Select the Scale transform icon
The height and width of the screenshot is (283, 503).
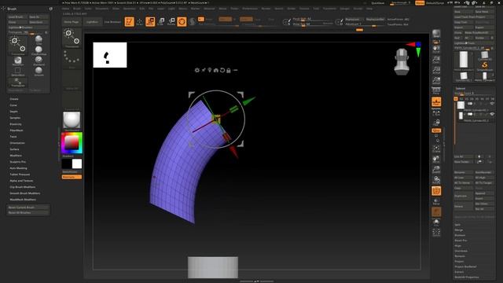point(160,21)
